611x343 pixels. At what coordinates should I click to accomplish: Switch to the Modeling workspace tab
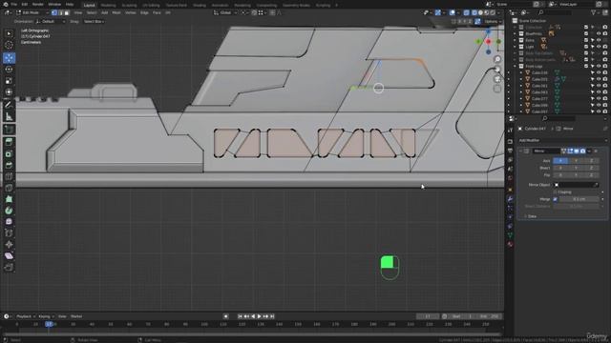point(108,5)
